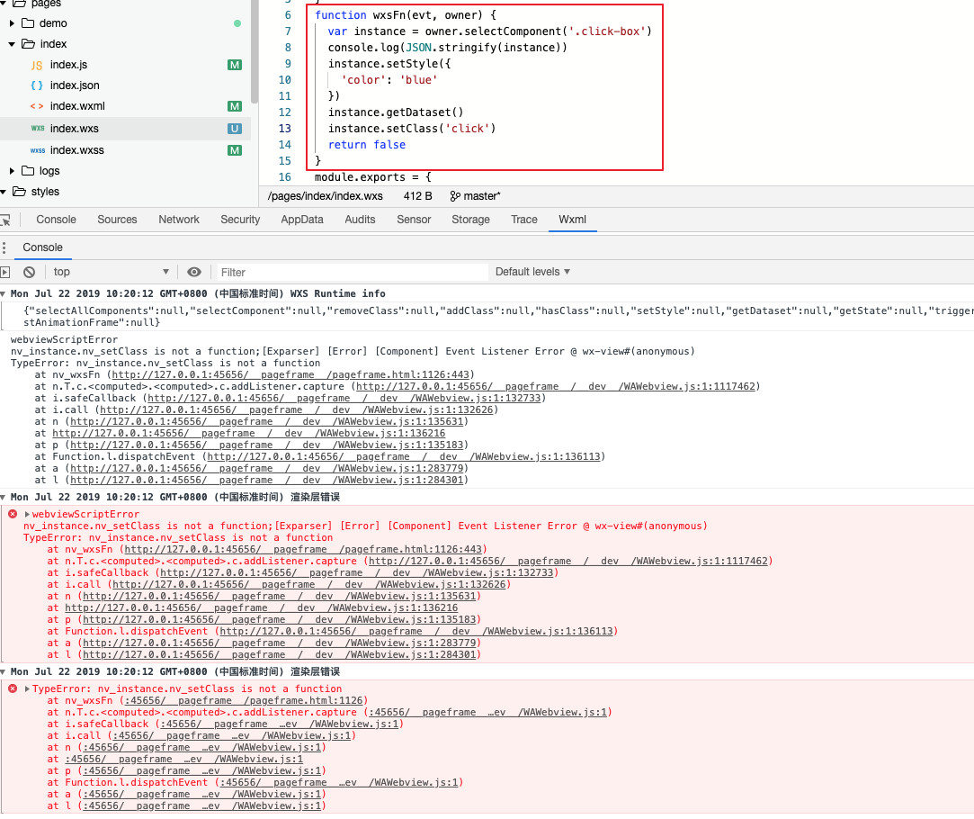The height and width of the screenshot is (819, 974).
Task: Open nv_wxsFn pageframe.html:1126:443 link in red error
Action: pyautogui.click(x=303, y=549)
